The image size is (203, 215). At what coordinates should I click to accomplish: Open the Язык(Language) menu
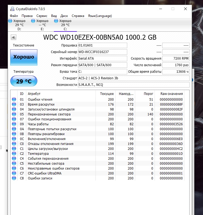pyautogui.click(x=100, y=16)
